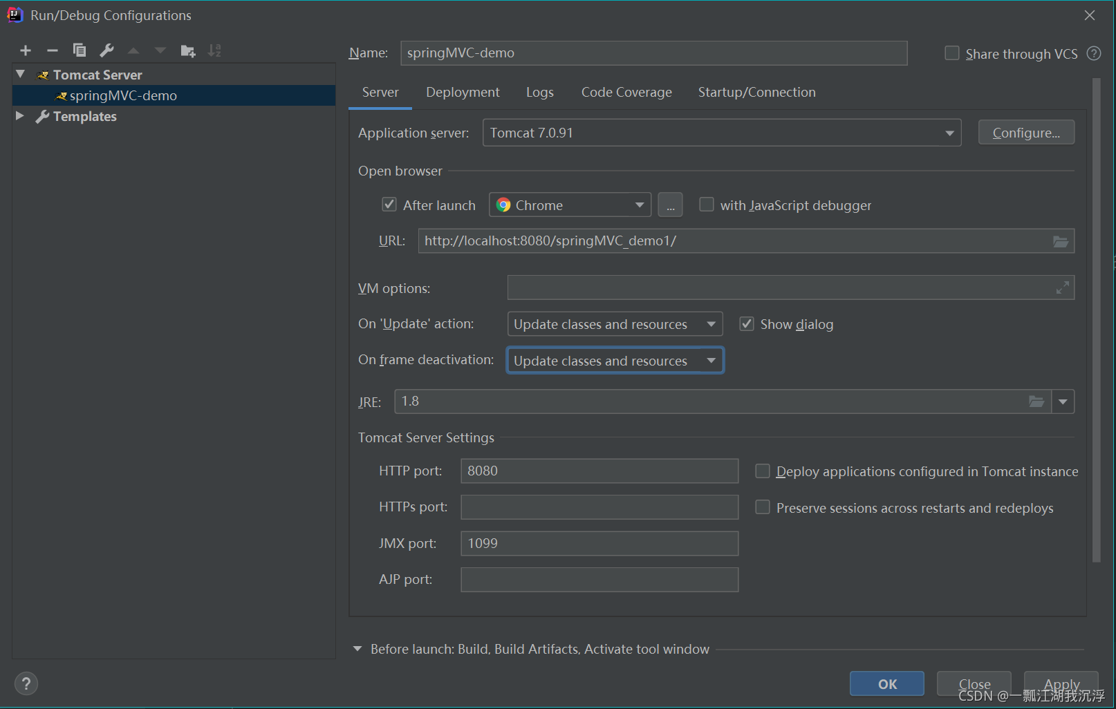This screenshot has width=1116, height=709.
Task: Sort configurations alphabetically icon
Action: click(215, 50)
